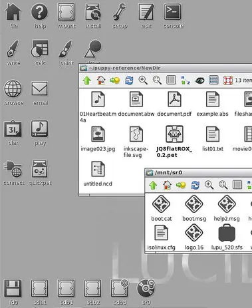Select boot.cat file
252x308 pixels.
pos(162,208)
